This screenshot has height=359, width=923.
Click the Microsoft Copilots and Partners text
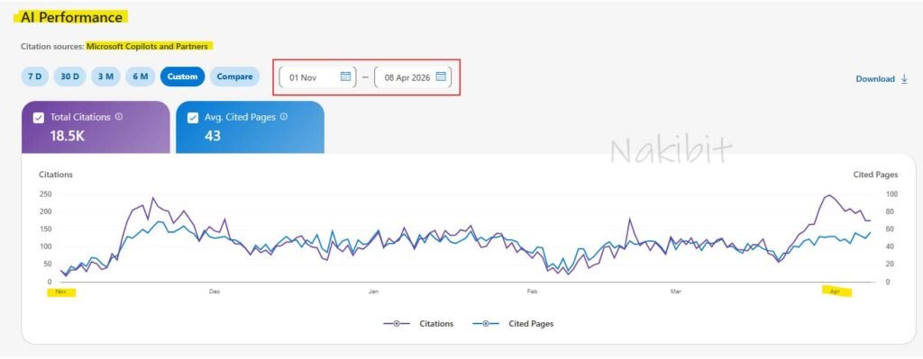pyautogui.click(x=147, y=46)
